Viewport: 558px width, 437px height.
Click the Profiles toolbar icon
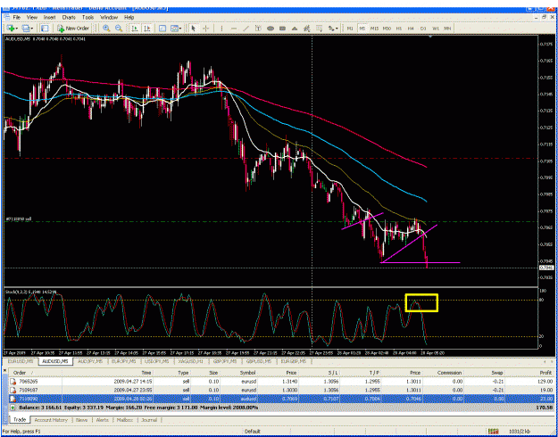pyautogui.click(x=26, y=28)
